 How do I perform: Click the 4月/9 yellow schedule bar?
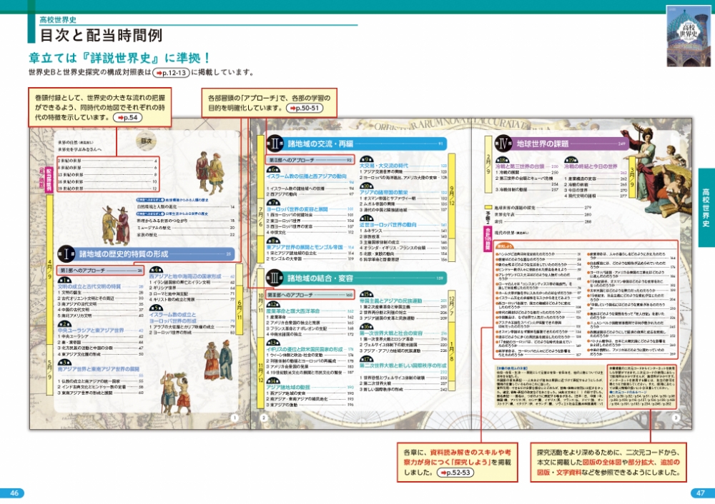coord(50,271)
